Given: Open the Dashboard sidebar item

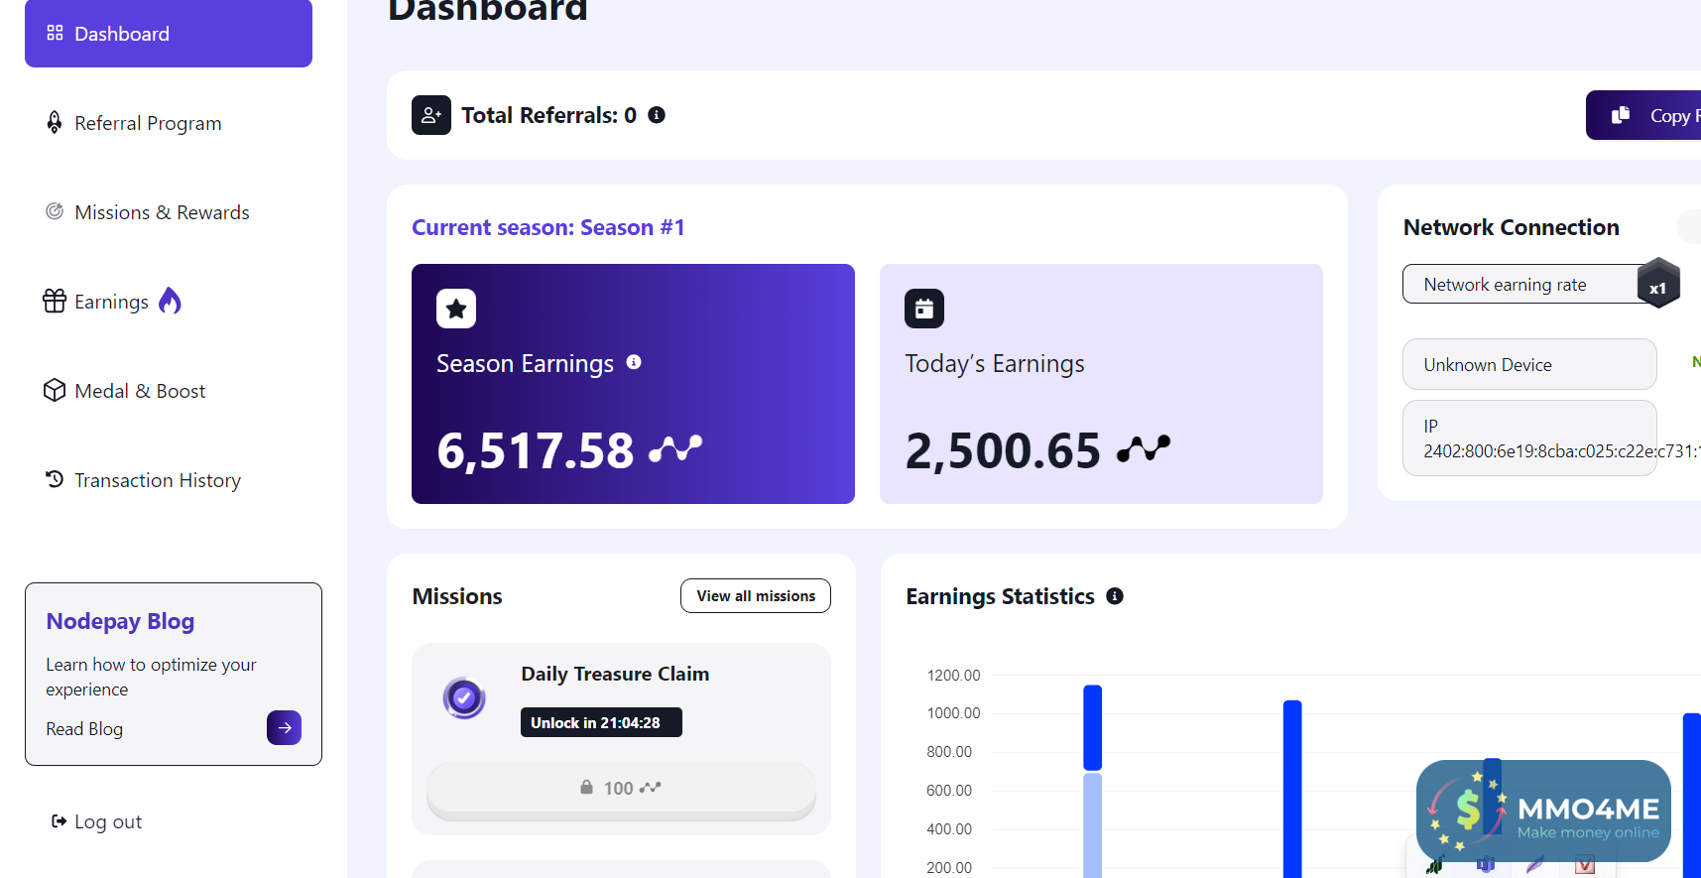Looking at the screenshot, I should tap(169, 34).
